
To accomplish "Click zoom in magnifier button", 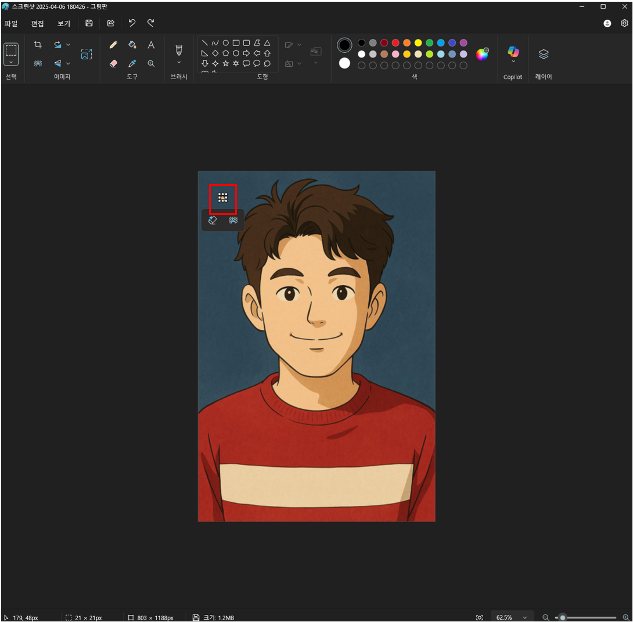I will (626, 617).
